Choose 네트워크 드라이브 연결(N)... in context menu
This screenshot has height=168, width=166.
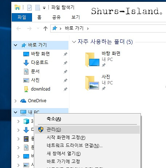(87, 145)
